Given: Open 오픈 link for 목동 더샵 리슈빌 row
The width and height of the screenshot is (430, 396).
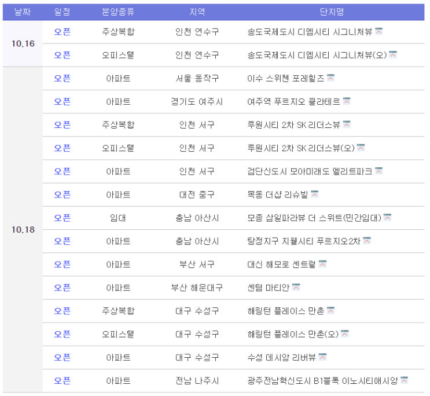Looking at the screenshot, I should (x=63, y=195).
